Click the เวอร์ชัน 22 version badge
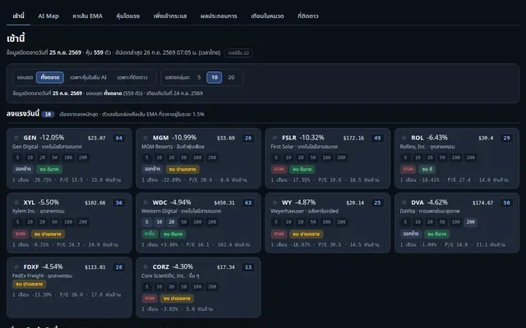Image resolution: width=526 pixels, height=328 pixels. pos(238,52)
